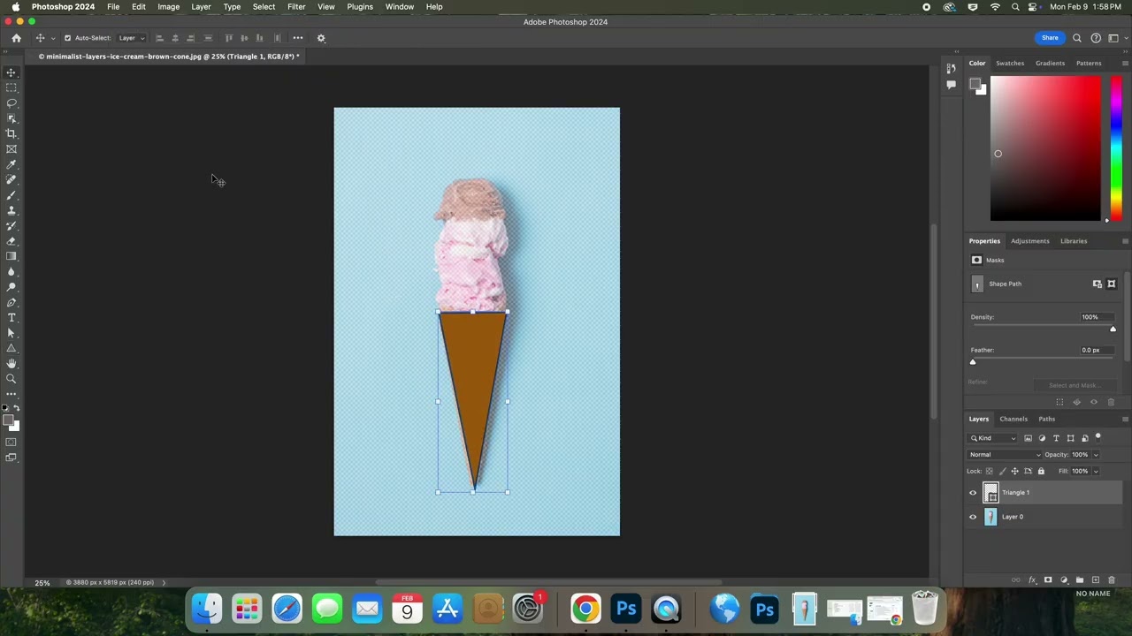Viewport: 1132px width, 636px height.
Task: Delete layer with Layers panel trash icon
Action: click(1112, 580)
